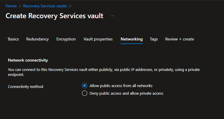Open the Vault properties tab

pos(98,39)
